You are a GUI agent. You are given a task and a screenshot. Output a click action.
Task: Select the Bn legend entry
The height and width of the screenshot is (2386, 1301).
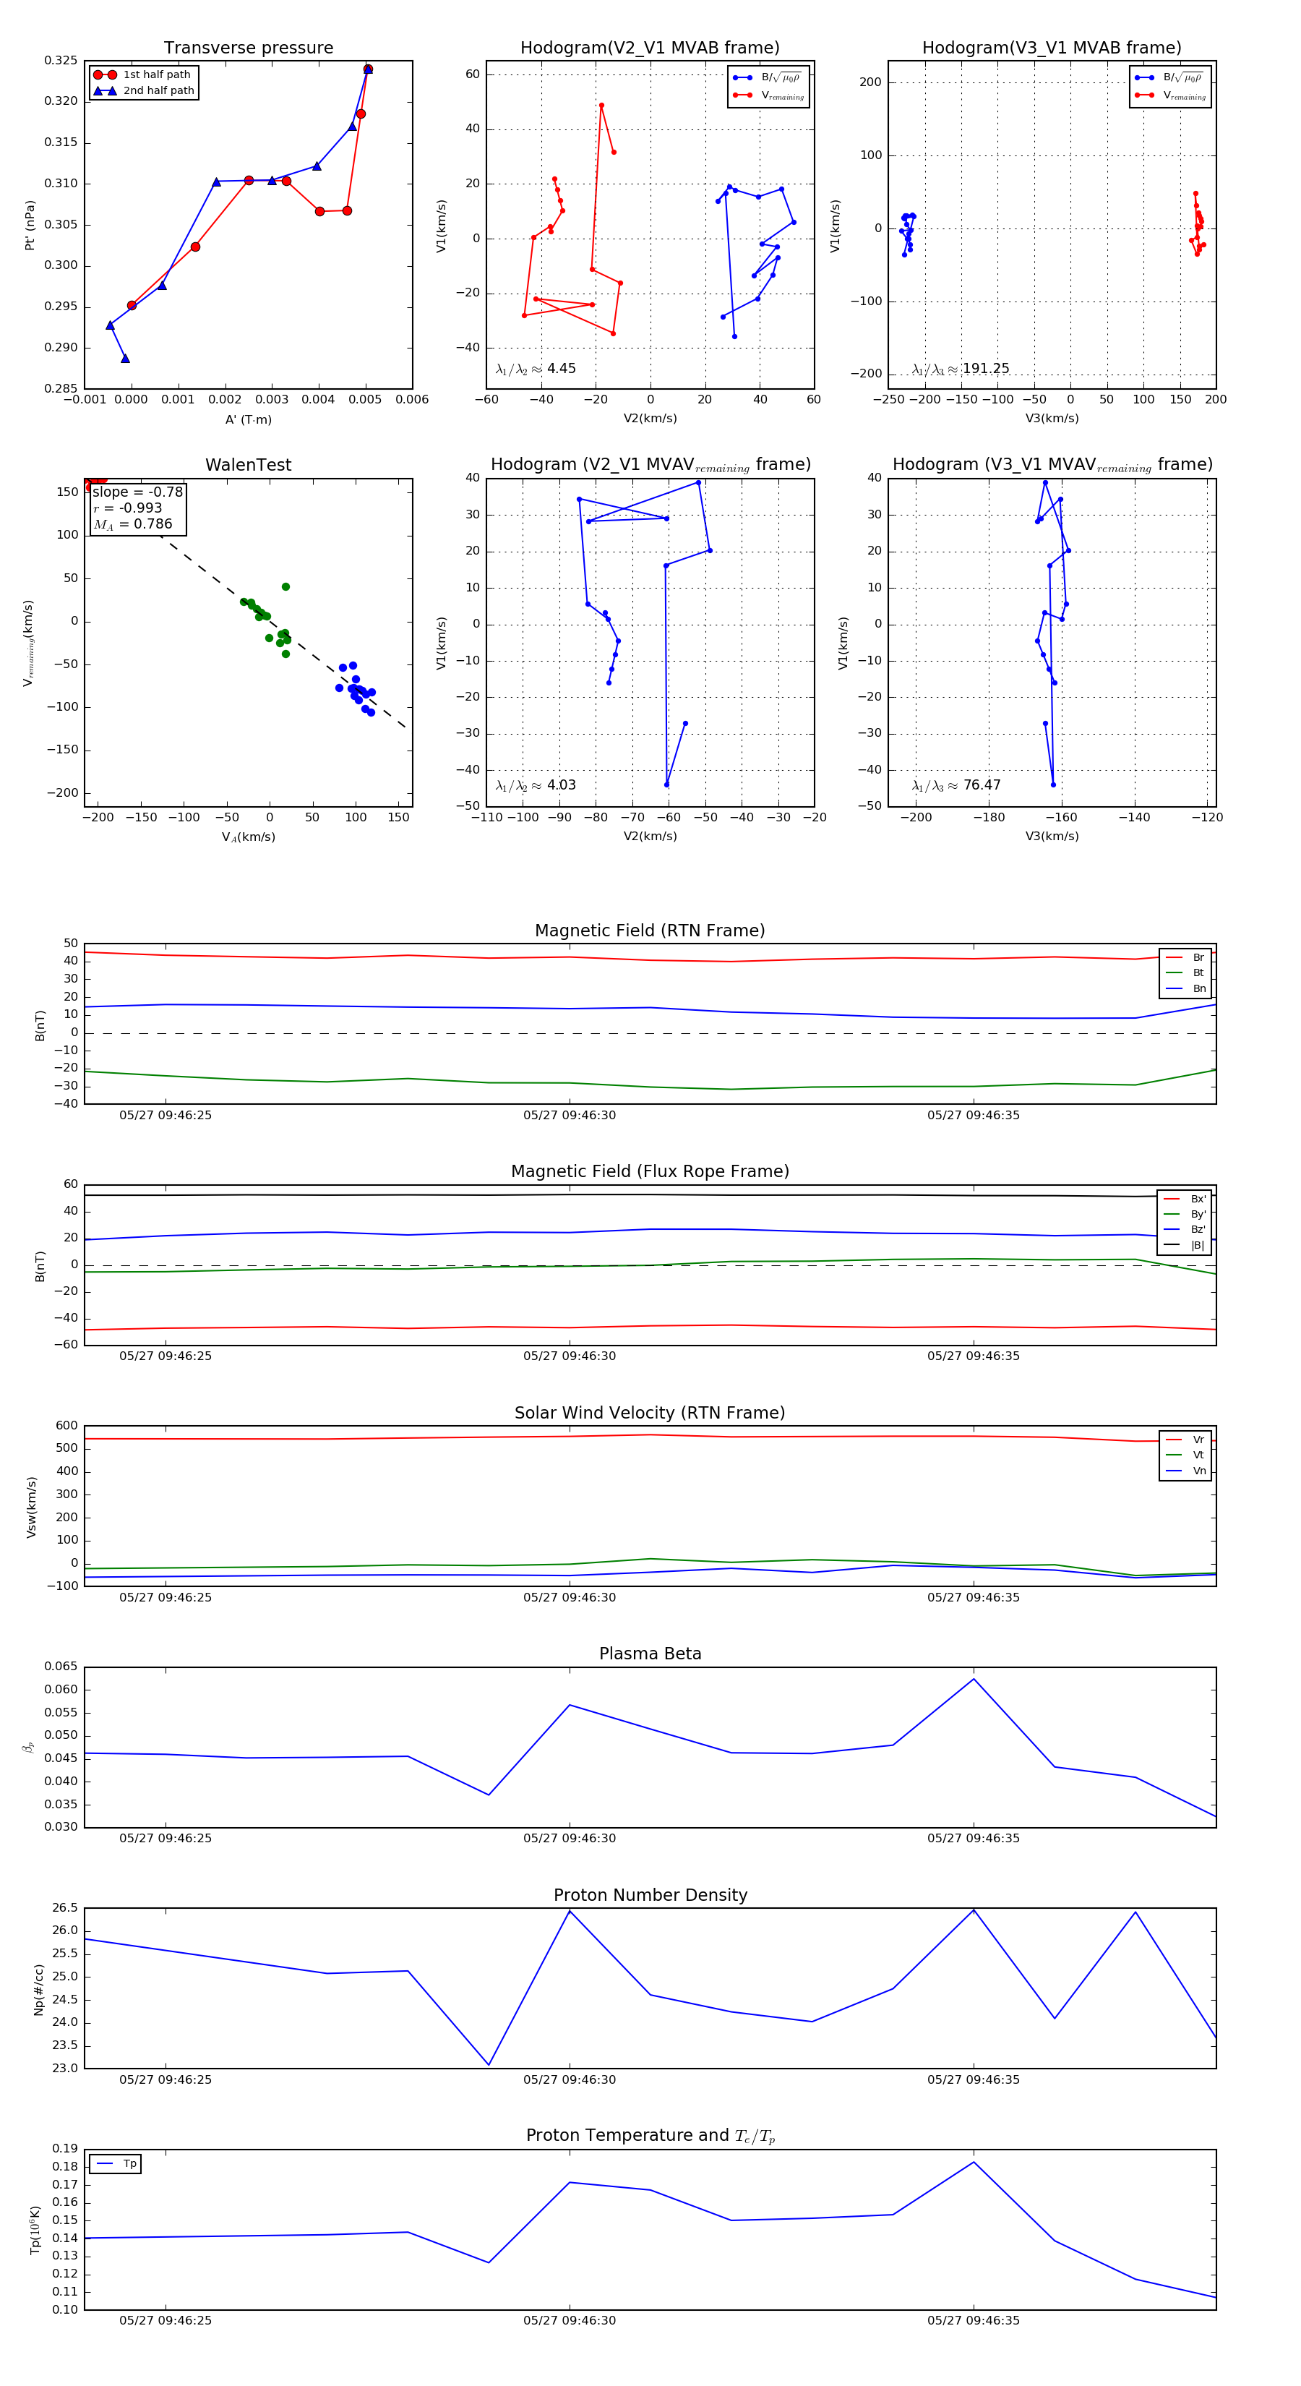pos(1185,988)
